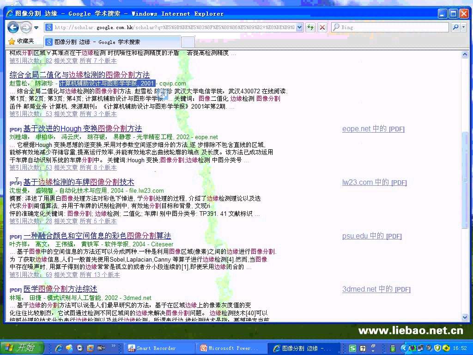Open the 开始 Start menu
This screenshot has height=355, width=473.
point(21,348)
